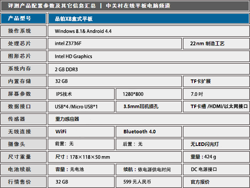The width and height of the screenshot is (250, 188).
Task: Click the 22nm 制造工艺 cell
Action: coord(216,44)
